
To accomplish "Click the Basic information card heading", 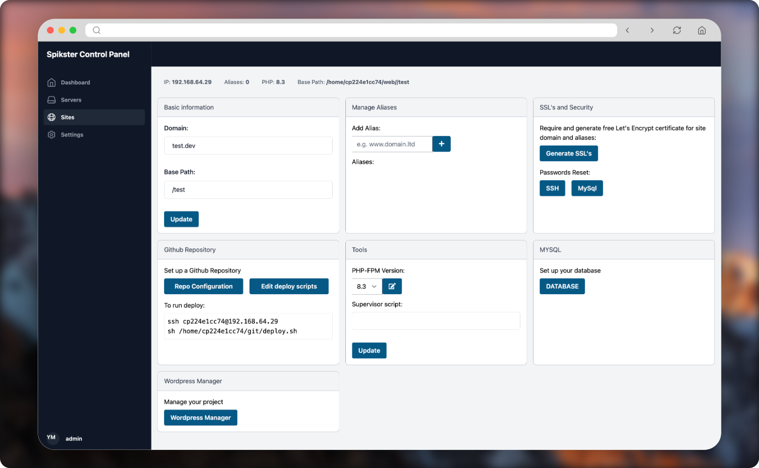I will 189,107.
